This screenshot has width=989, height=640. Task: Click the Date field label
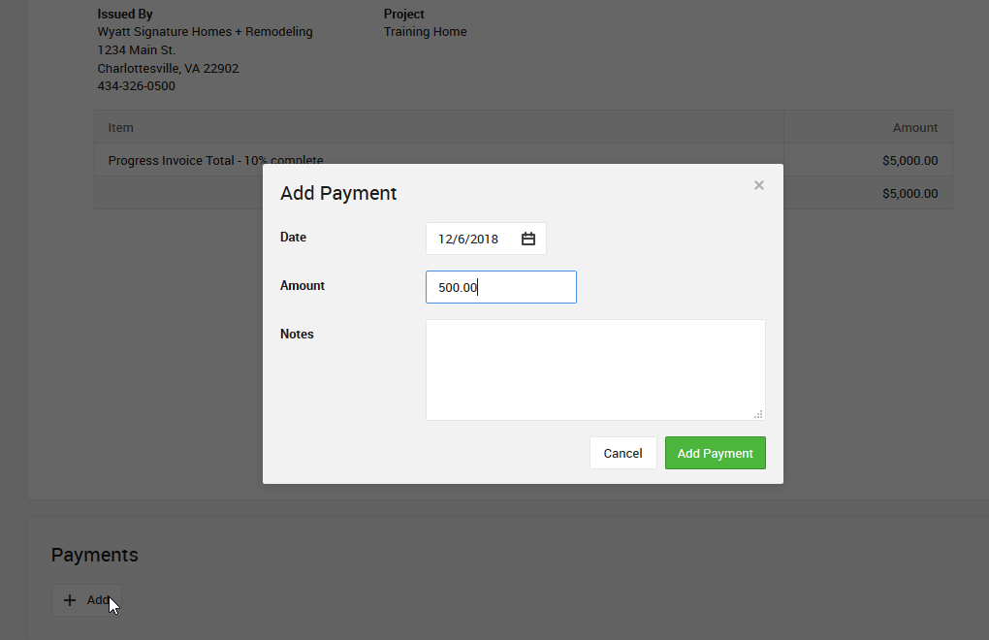(x=293, y=237)
